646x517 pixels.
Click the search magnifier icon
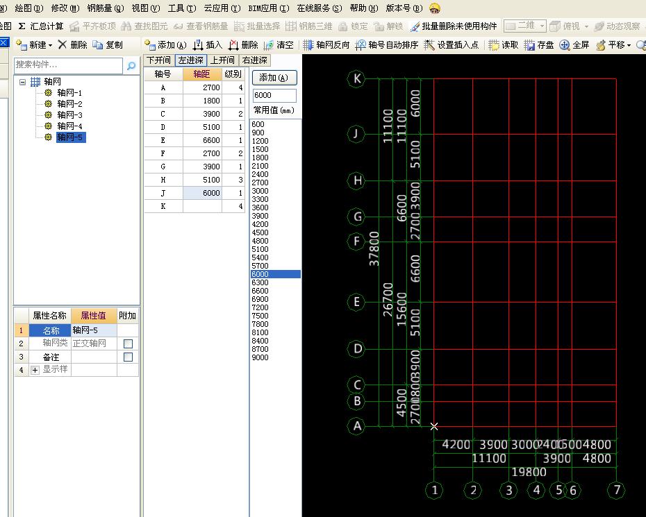[x=131, y=65]
